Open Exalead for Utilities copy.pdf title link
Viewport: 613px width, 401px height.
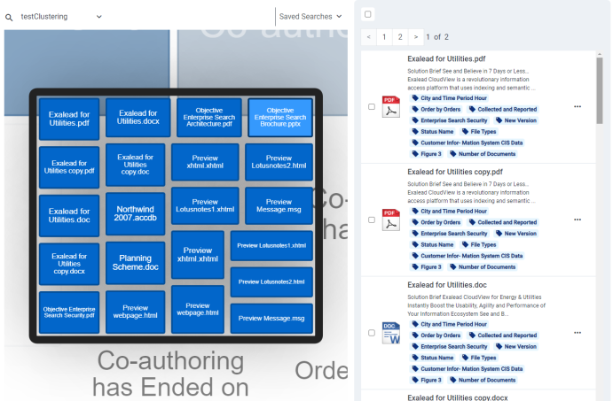pos(454,172)
